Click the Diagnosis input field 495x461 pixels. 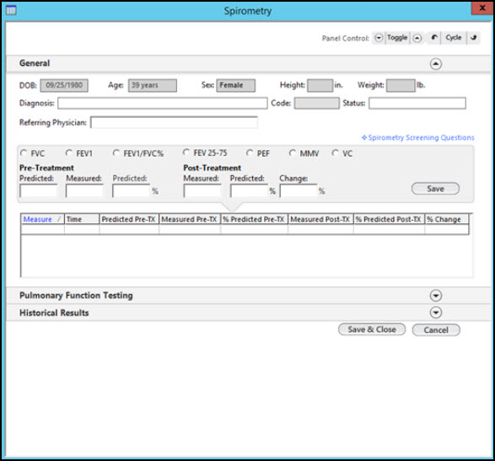[162, 103]
